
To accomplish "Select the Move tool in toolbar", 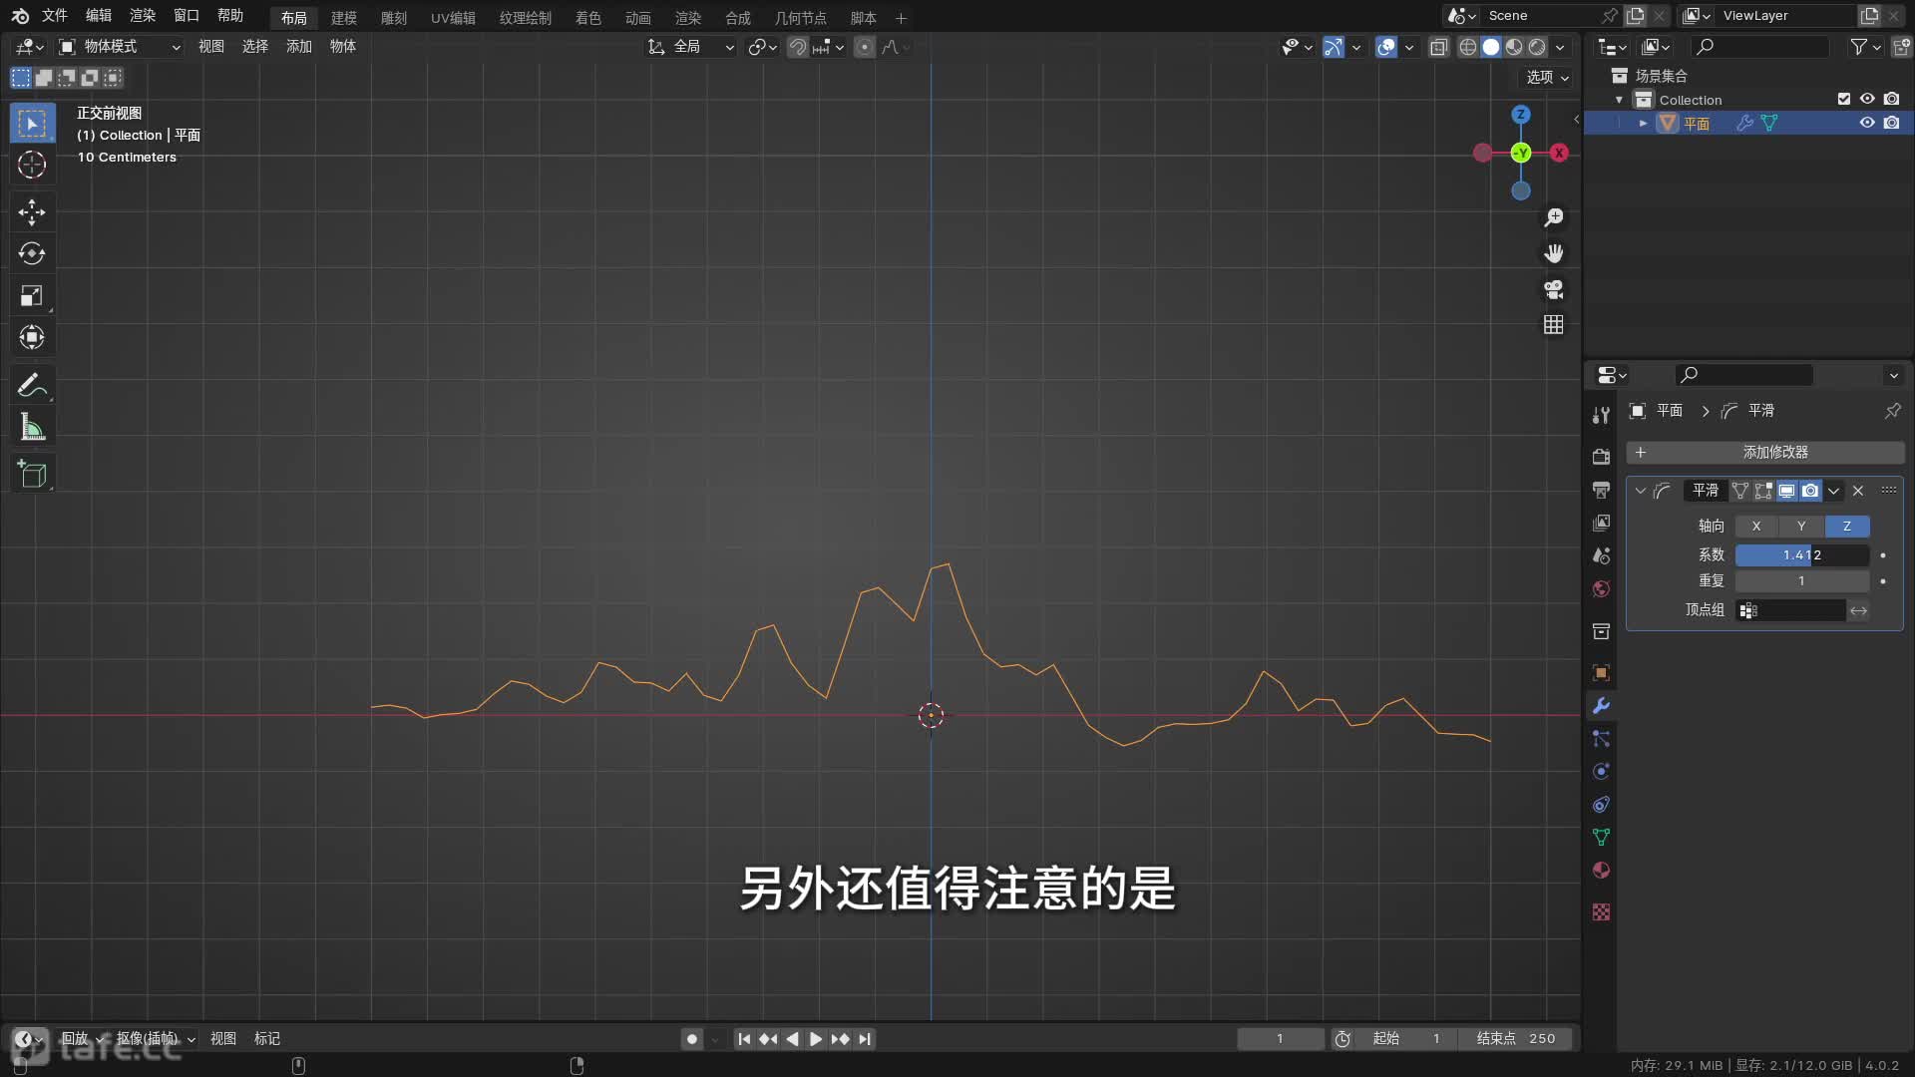I will tap(32, 211).
